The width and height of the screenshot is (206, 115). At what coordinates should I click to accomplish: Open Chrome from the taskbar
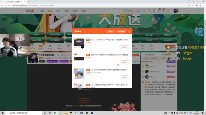pyautogui.click(x=55, y=113)
